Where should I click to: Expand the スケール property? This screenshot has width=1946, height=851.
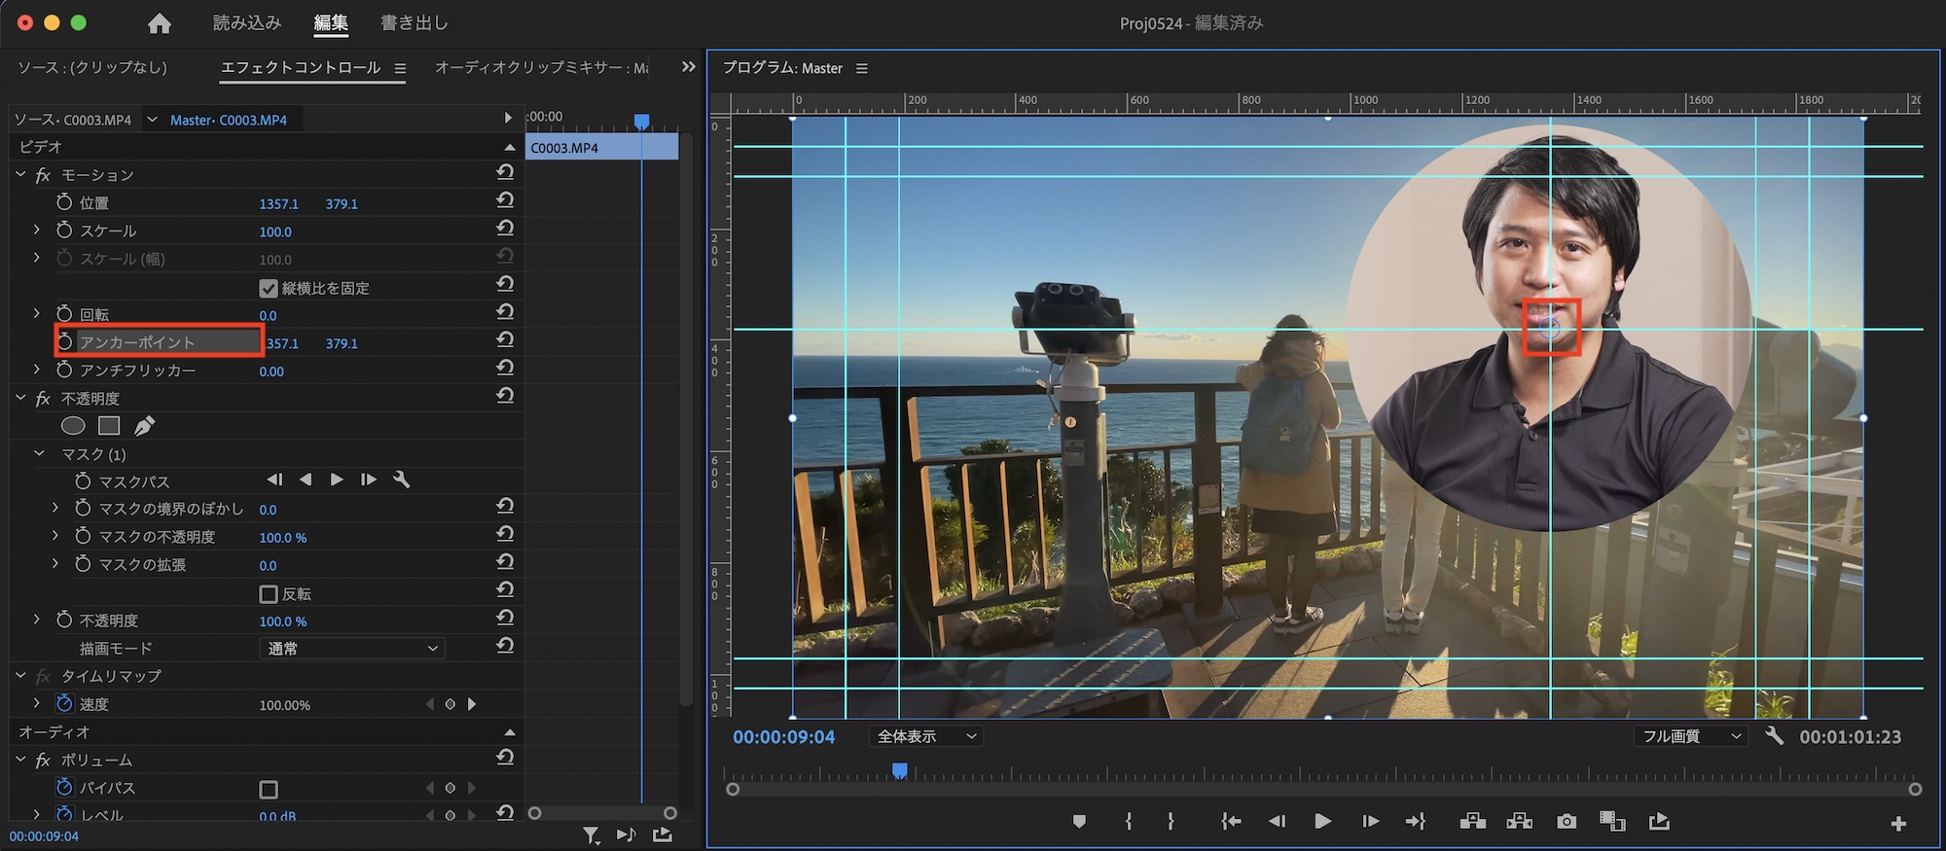click(37, 230)
